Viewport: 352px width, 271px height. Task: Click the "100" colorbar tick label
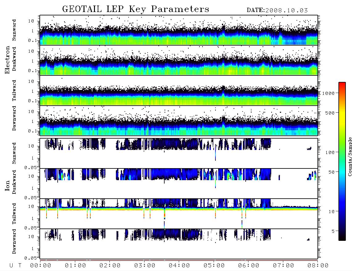point(330,152)
